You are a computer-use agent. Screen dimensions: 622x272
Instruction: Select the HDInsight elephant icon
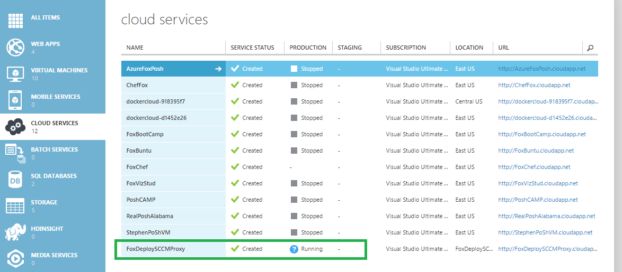[x=16, y=232]
